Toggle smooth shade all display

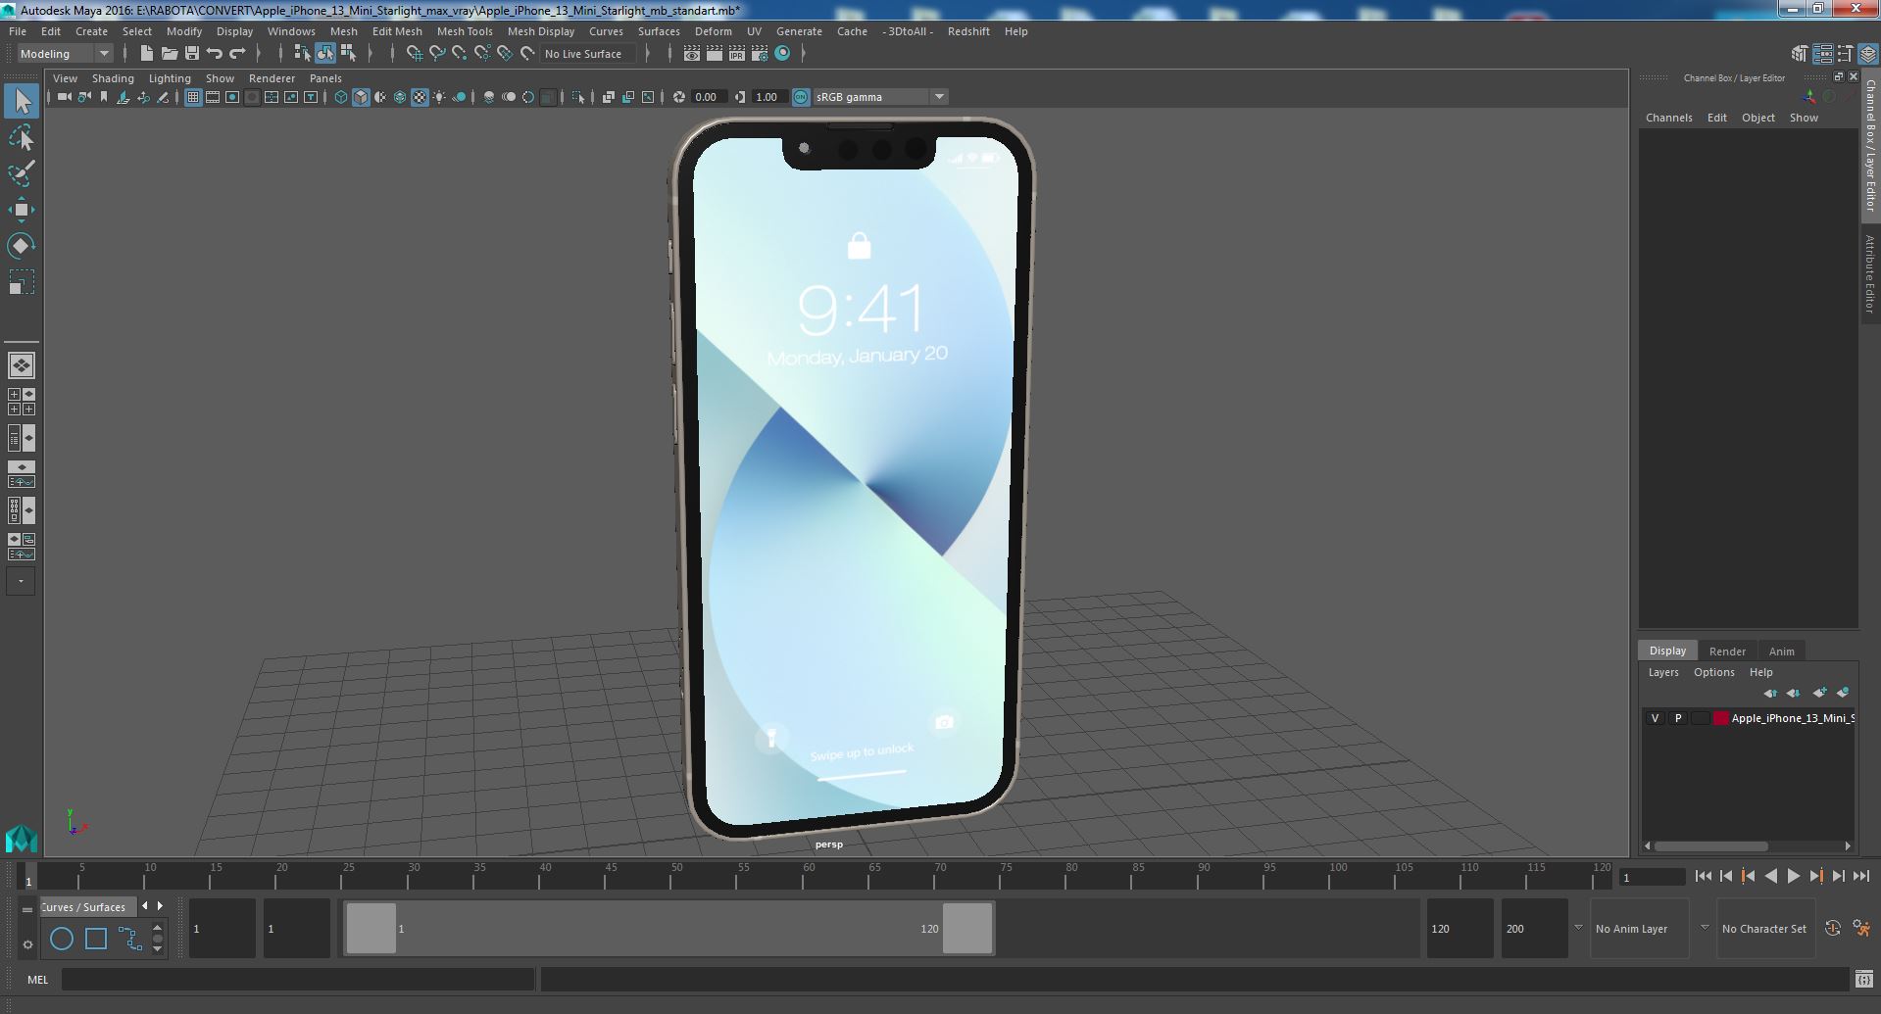tap(361, 97)
